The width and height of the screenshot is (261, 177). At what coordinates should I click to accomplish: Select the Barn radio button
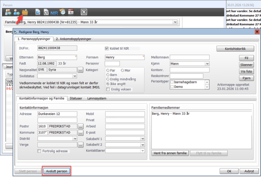108,75
